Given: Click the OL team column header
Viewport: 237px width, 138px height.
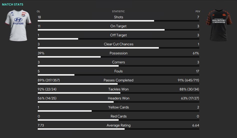Looking at the screenshot, I should point(38,11).
